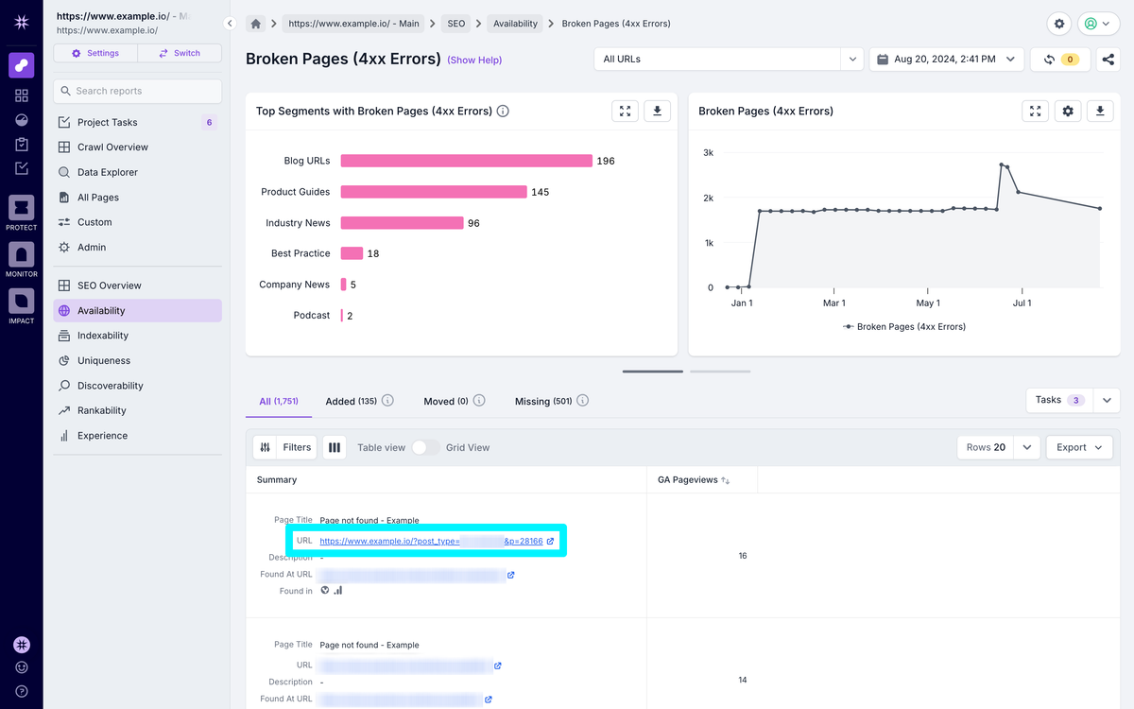Click the first chart carousel indicator
The height and width of the screenshot is (709, 1134).
pyautogui.click(x=653, y=372)
